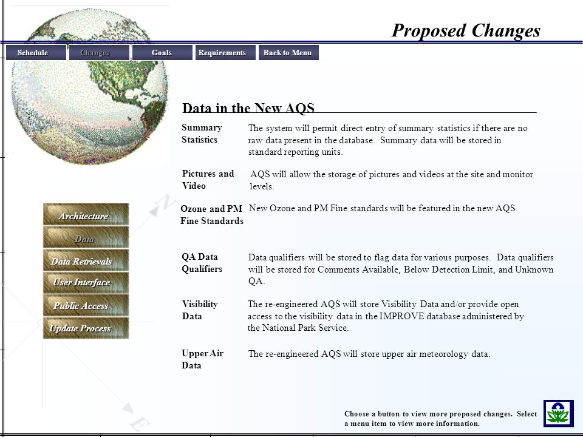Click text 'New Ozone and PM Fine standards'
Image resolution: width=583 pixels, height=437 pixels.
pyautogui.click(x=383, y=208)
